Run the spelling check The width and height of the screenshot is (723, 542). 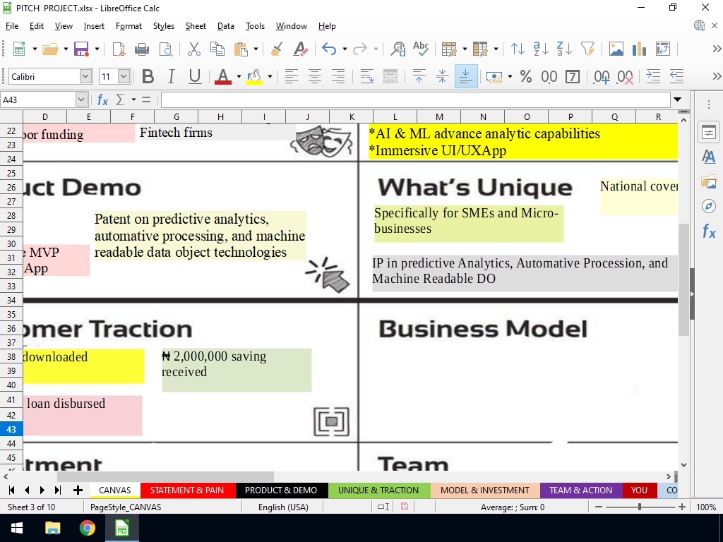[421, 49]
